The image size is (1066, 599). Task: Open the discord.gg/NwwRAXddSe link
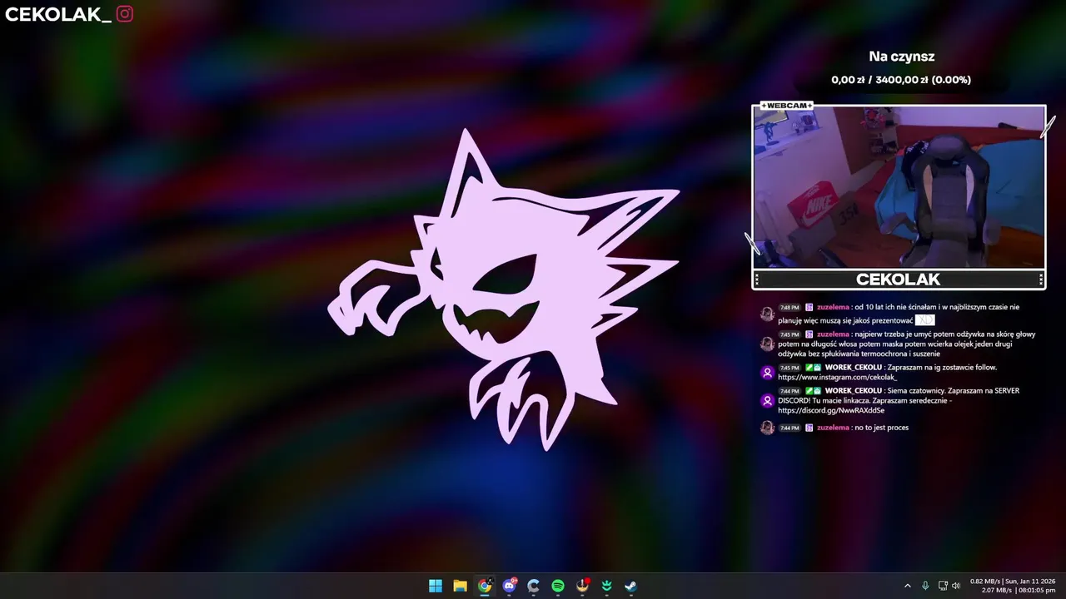[x=831, y=411]
